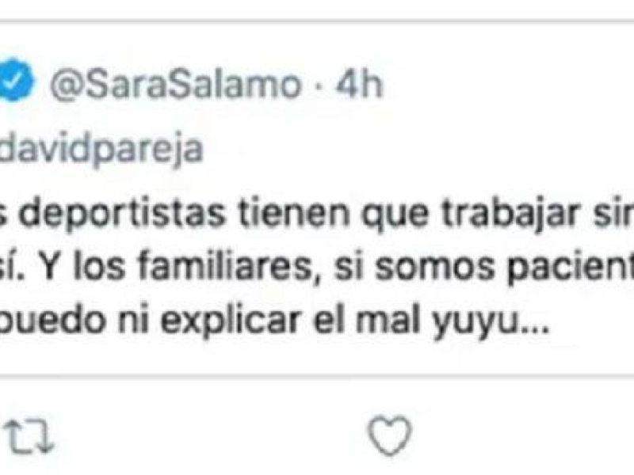Click the word 'tienen' in the tweet
This screenshot has width=634, height=475.
tap(294, 212)
